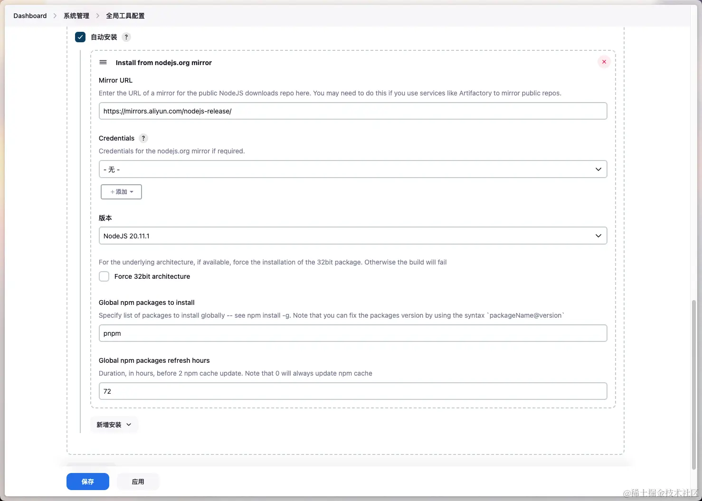This screenshot has height=501, width=702.
Task: Go to Dashboard breadcrumb
Action: pos(30,16)
